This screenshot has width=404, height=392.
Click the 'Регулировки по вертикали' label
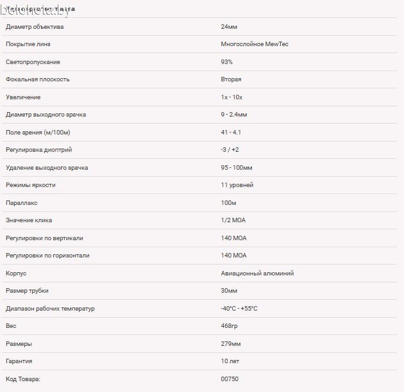[x=44, y=238]
